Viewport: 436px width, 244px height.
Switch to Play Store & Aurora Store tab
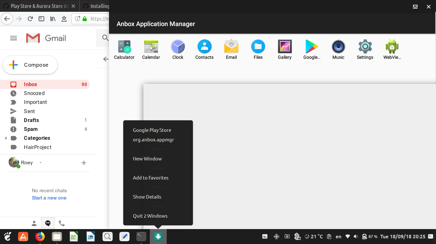tap(40, 6)
